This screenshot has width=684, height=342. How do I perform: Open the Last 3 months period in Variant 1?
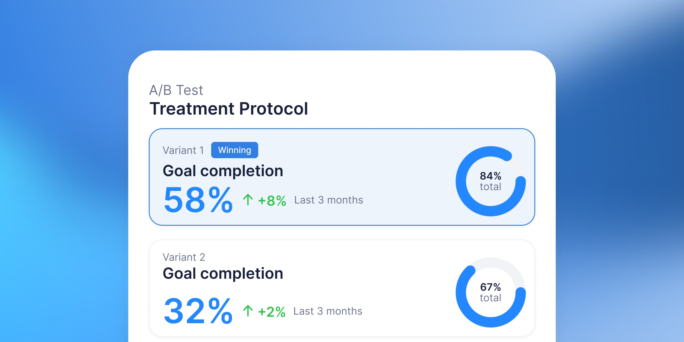329,200
